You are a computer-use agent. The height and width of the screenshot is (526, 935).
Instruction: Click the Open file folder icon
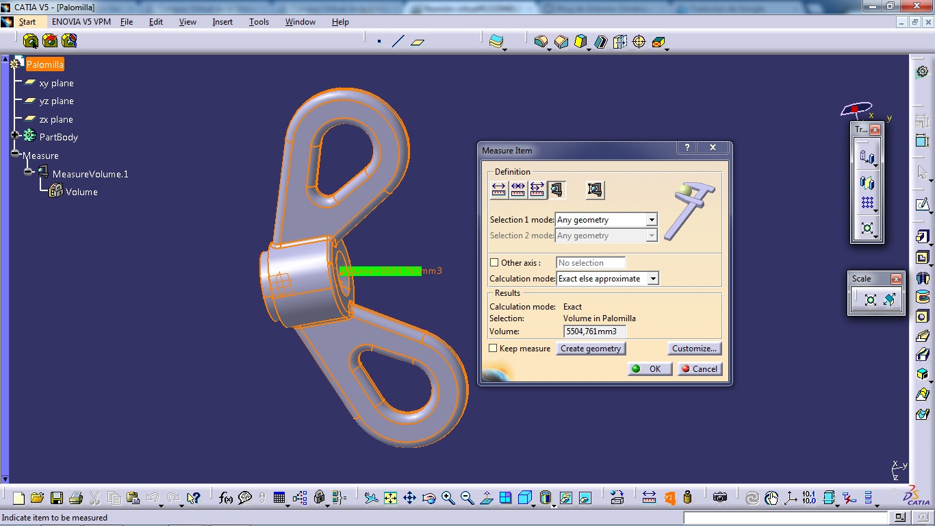(38, 498)
